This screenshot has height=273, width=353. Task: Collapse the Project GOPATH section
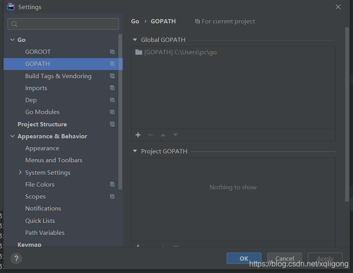click(x=135, y=151)
